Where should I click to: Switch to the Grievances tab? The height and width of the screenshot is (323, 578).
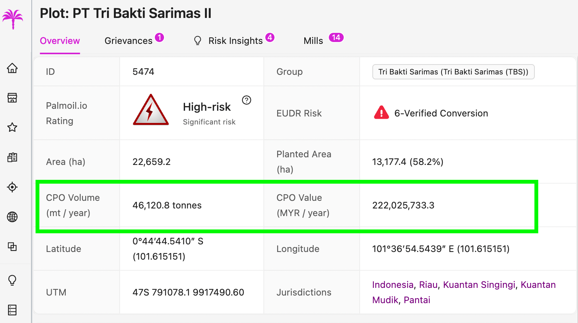pyautogui.click(x=128, y=41)
